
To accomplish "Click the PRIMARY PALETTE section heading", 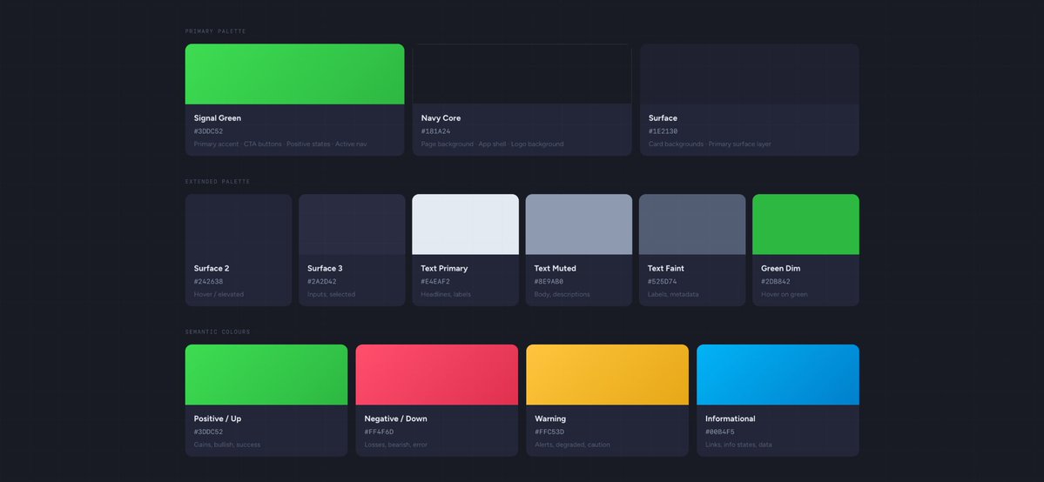I will (x=216, y=31).
